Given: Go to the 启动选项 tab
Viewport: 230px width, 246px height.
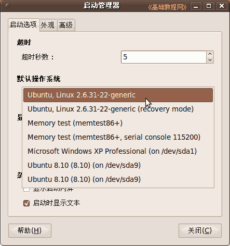Looking at the screenshot, I should [23, 25].
